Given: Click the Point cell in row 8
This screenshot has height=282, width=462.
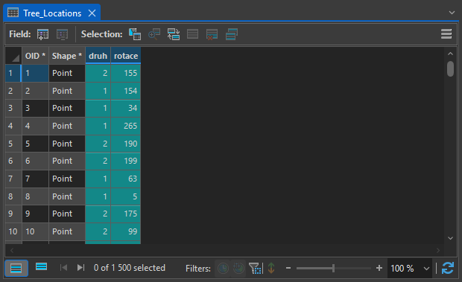Looking at the screenshot, I should [67, 196].
